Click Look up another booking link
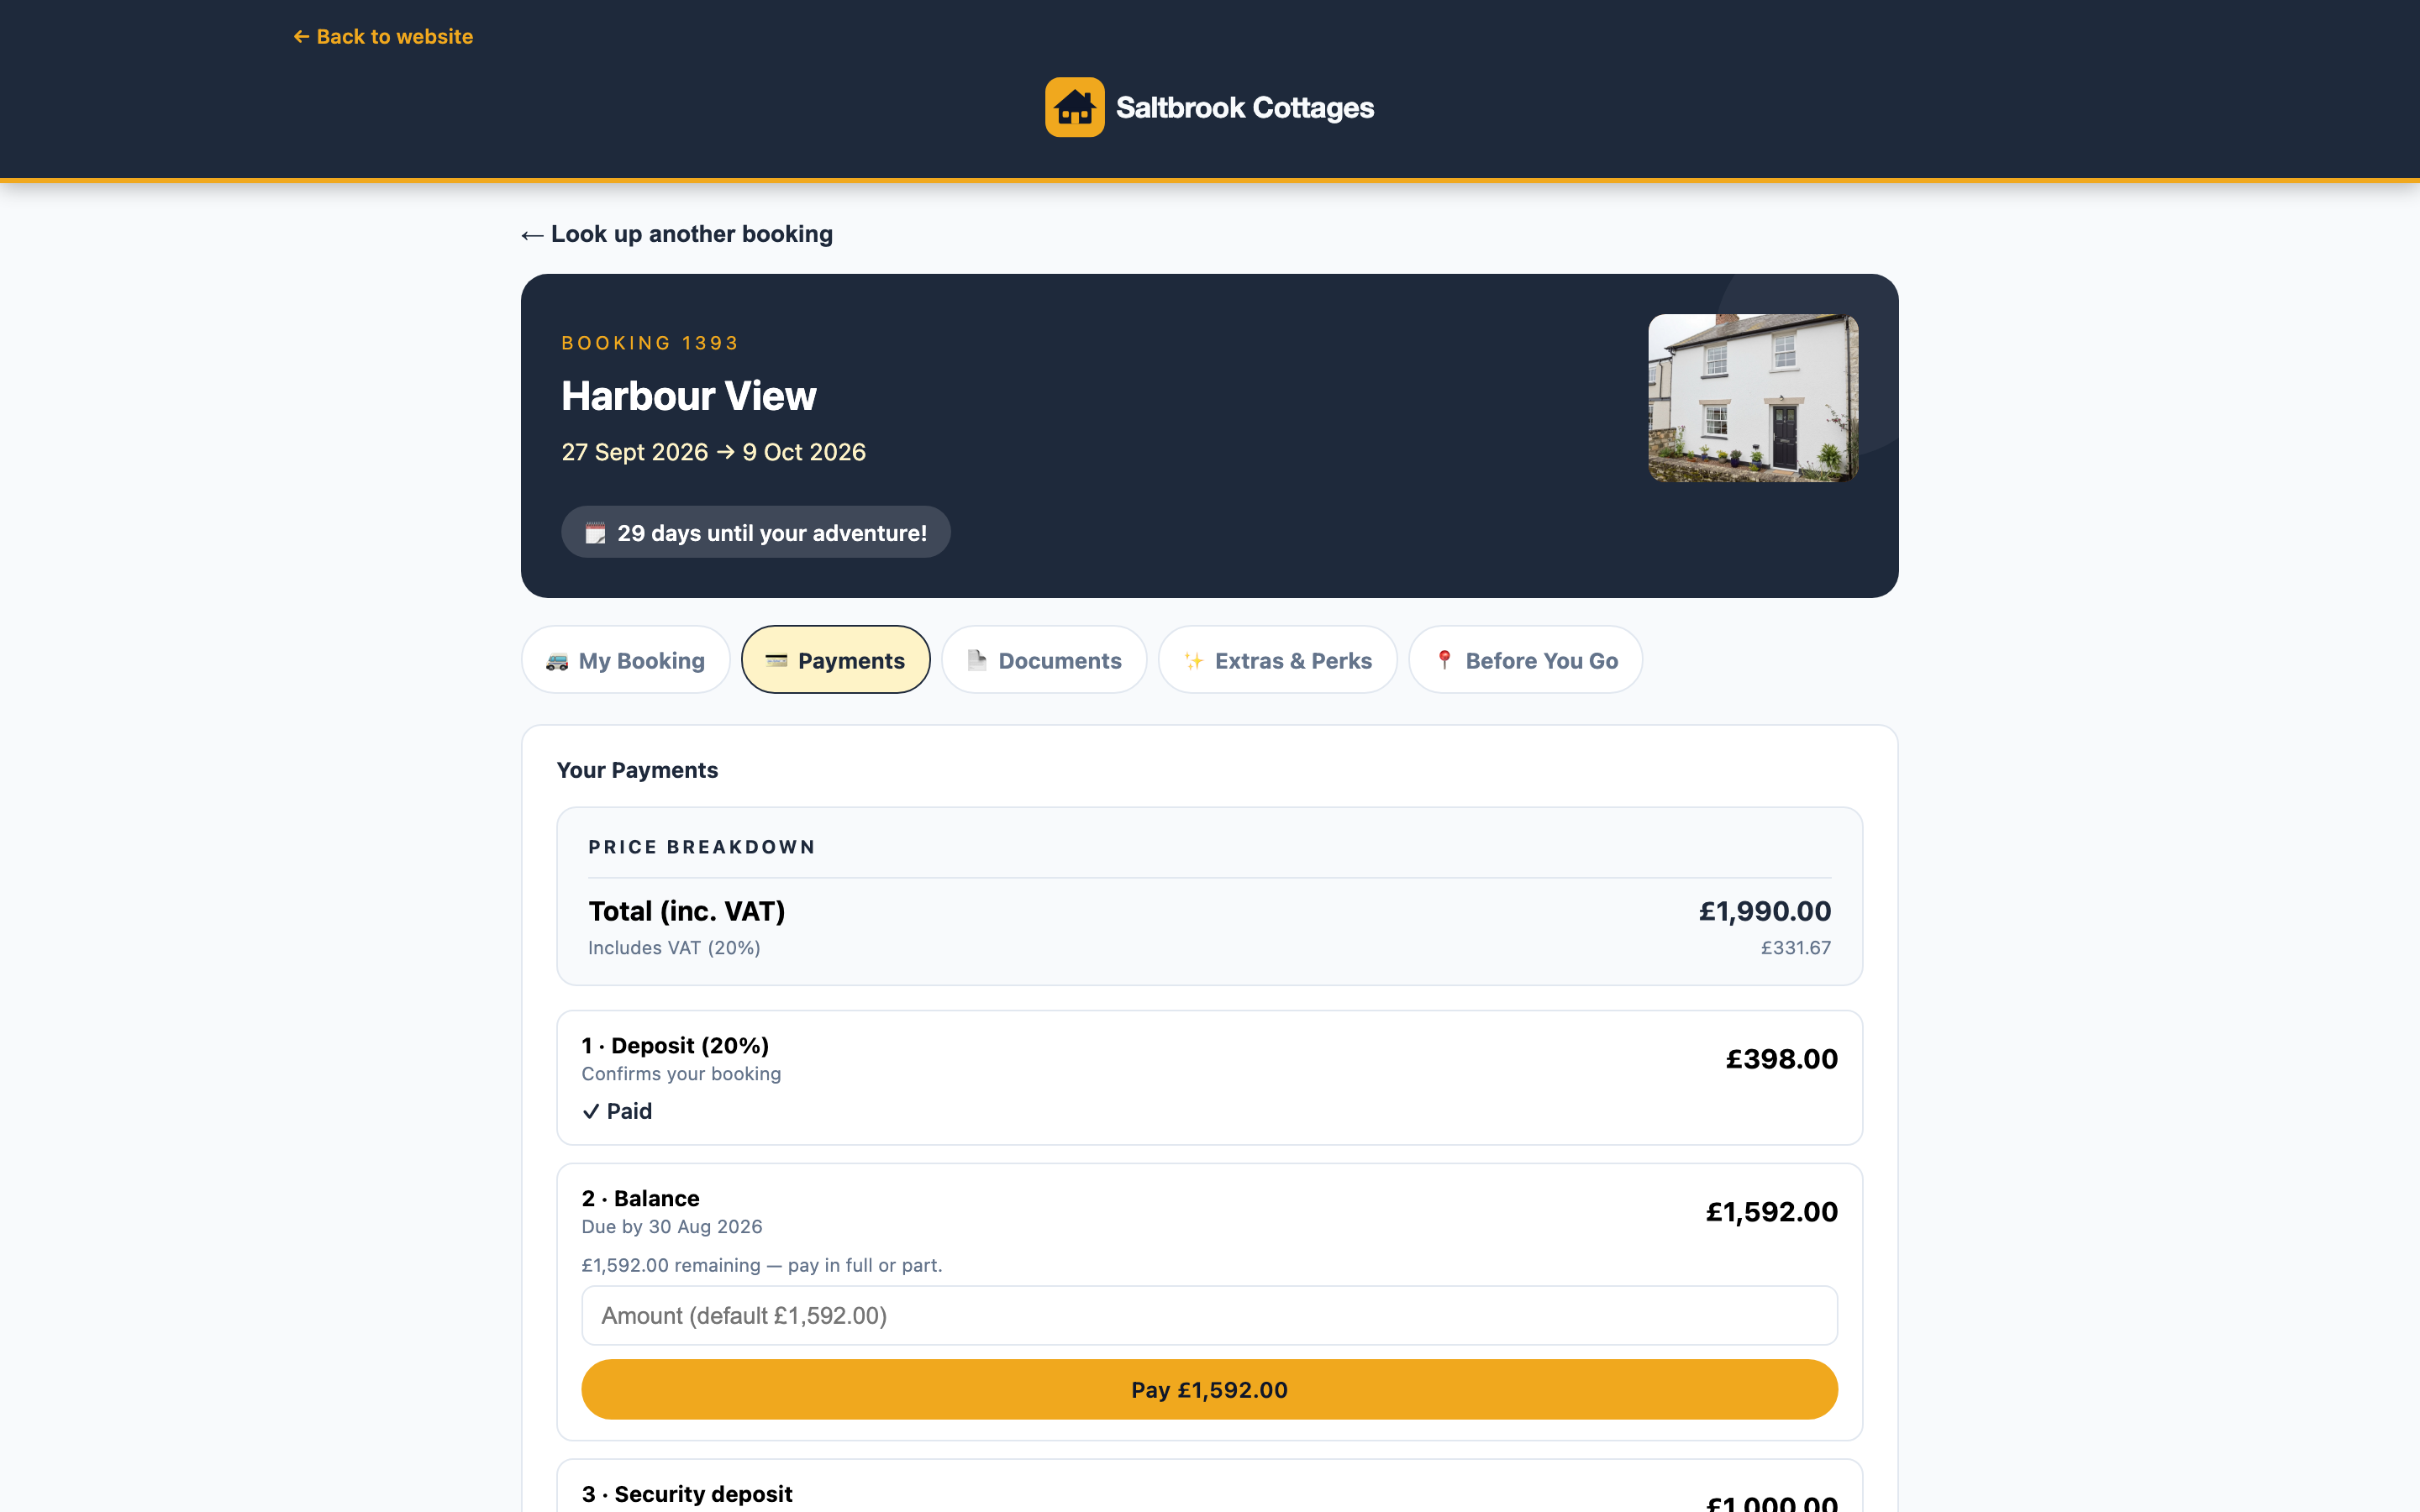Screen dimensions: 2420x1512 677,234
